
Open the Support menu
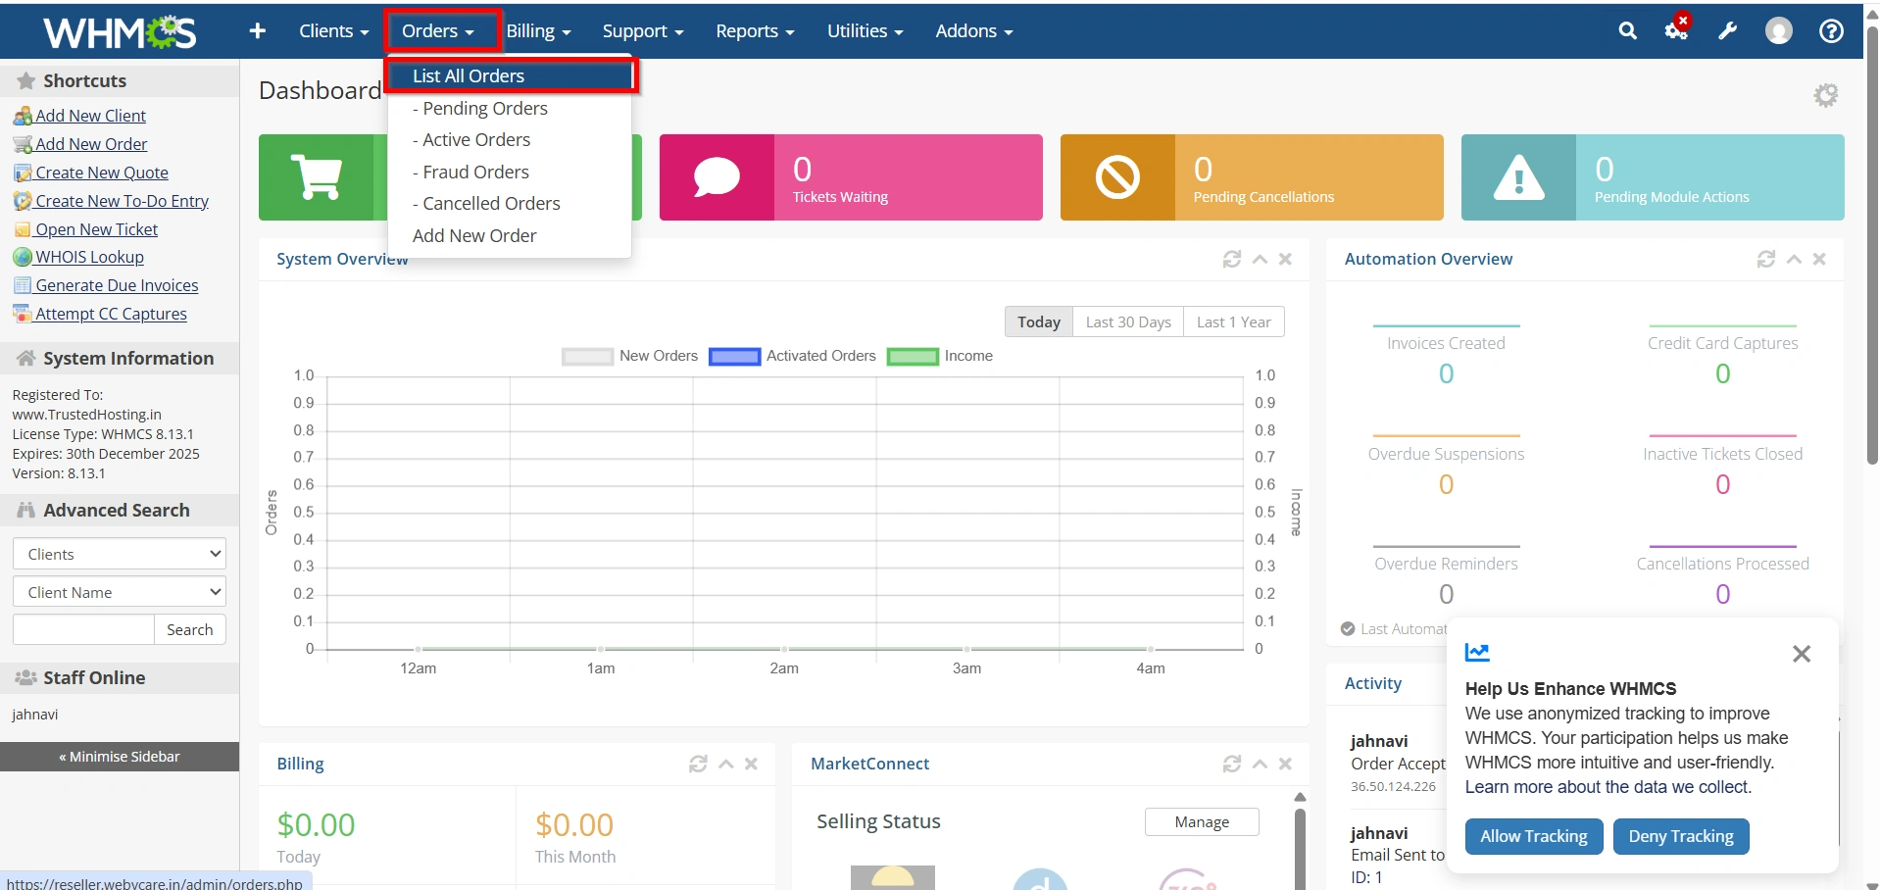(x=643, y=31)
